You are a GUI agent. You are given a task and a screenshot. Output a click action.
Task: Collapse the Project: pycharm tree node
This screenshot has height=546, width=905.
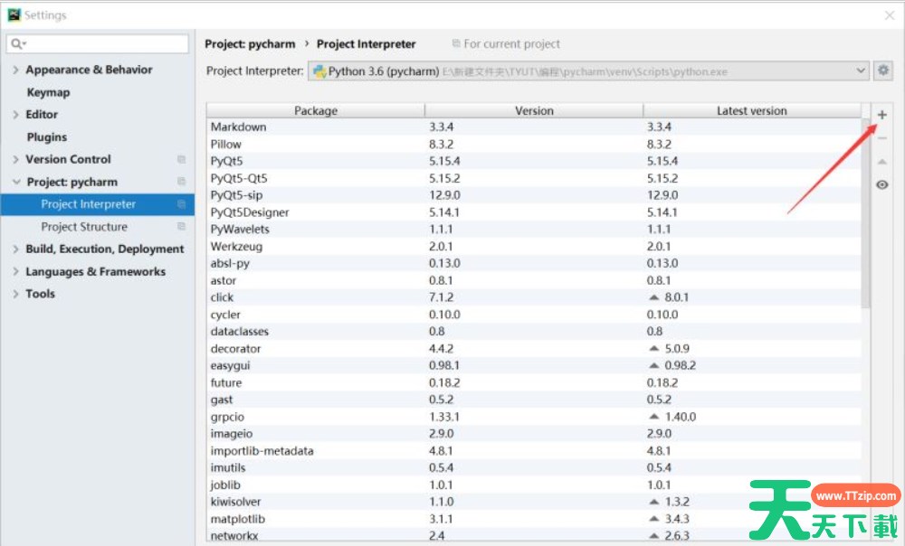click(16, 182)
